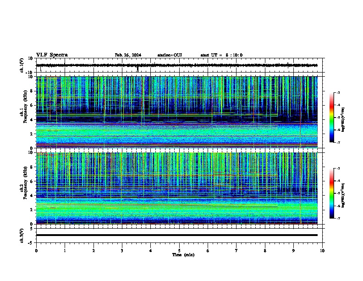This screenshot has height=281, width=363.
Task: Click the ch.2 spectrogram color scale bar
Action: 332,193
